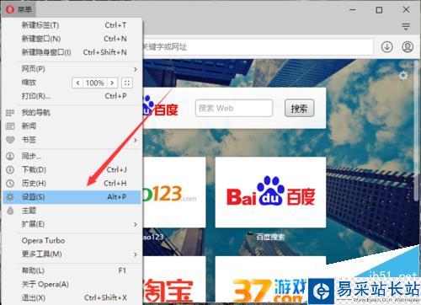421x305 pixels.
Task: Open 关于 Opera(A) entry
Action: [72, 284]
